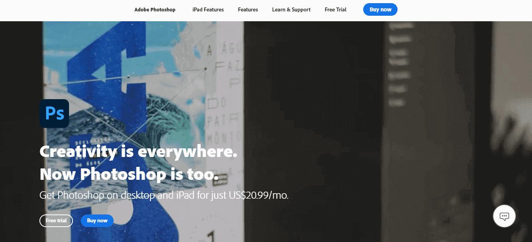
Task: Click the "Creativity is everywhere." headline
Action: [138, 152]
